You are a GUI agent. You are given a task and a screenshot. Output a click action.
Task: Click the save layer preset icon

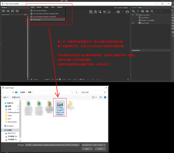[x=143, y=11]
